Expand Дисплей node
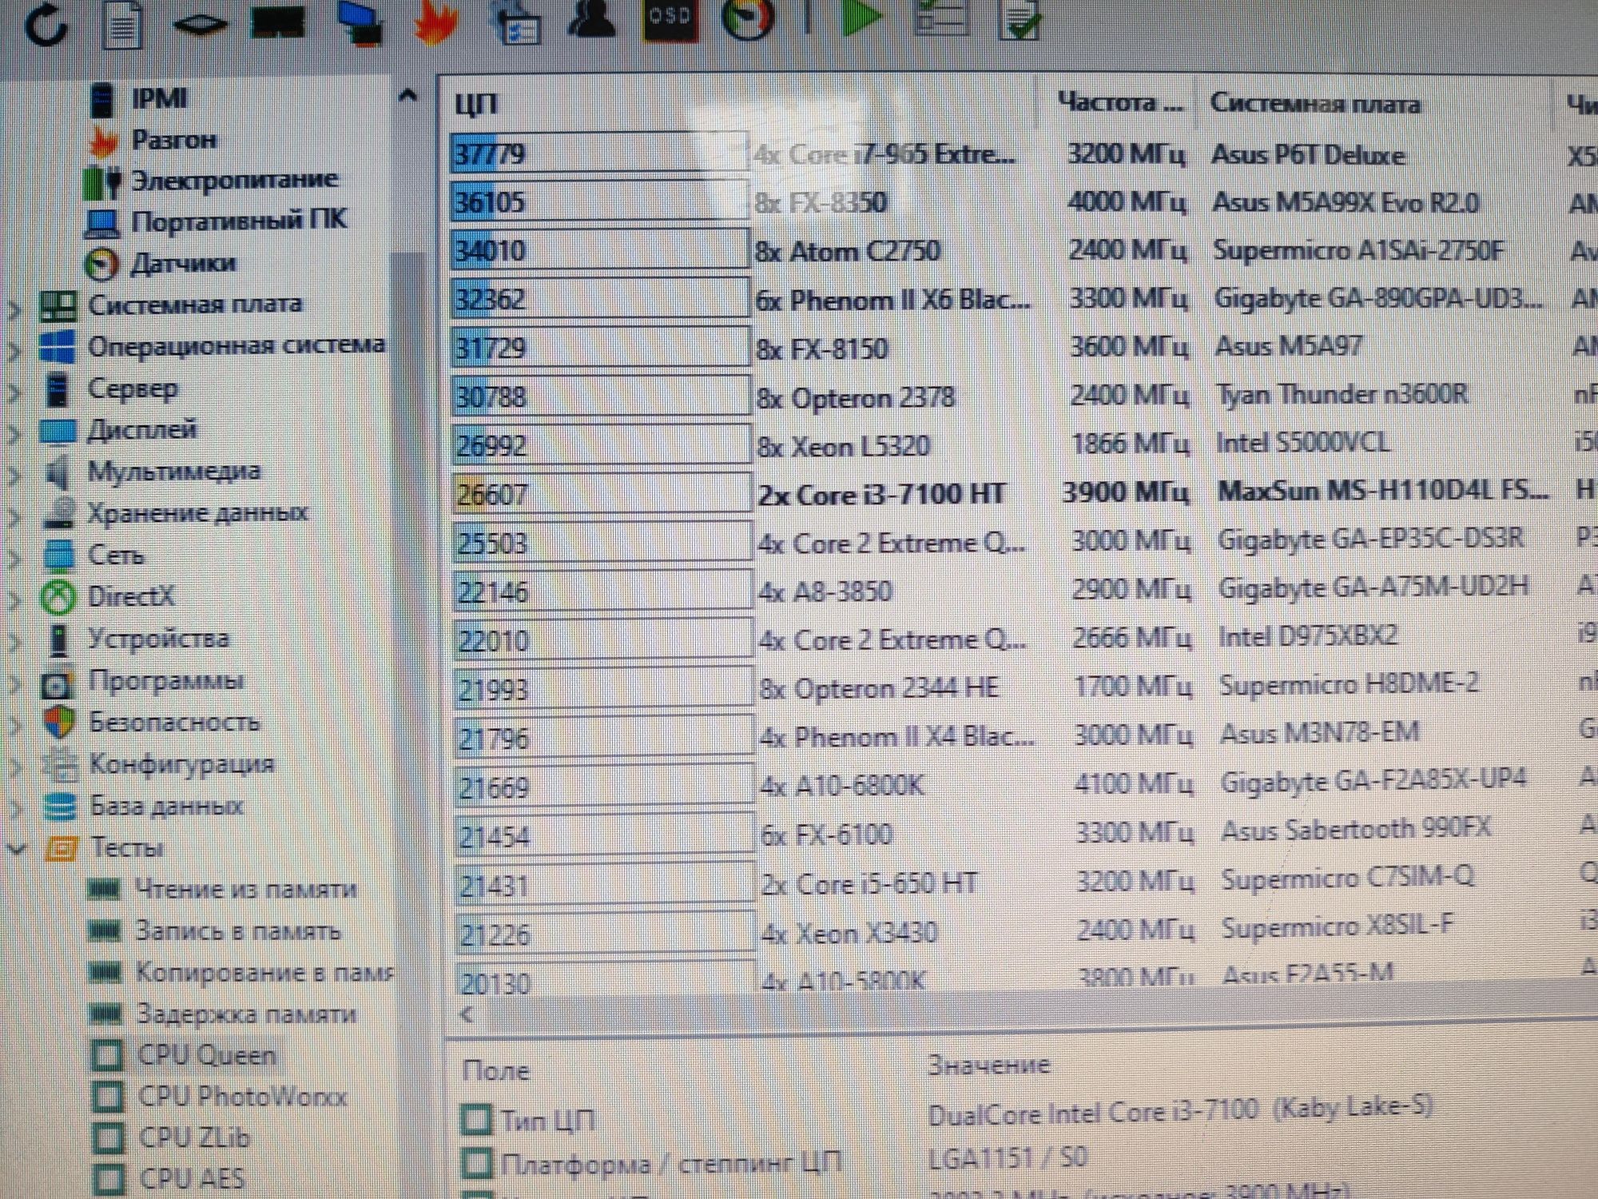 click(14, 433)
